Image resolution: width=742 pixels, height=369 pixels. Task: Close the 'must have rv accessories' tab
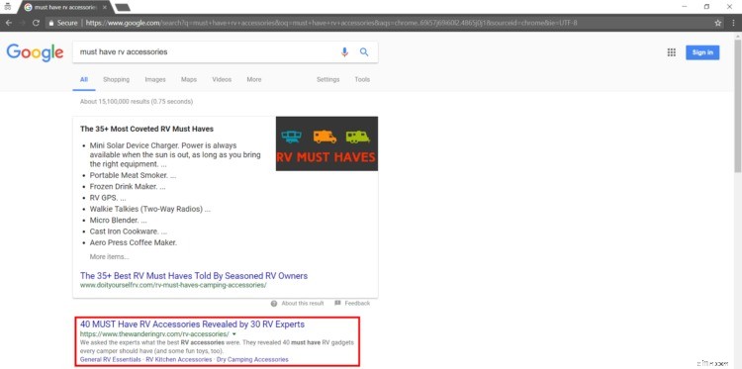[105, 7]
